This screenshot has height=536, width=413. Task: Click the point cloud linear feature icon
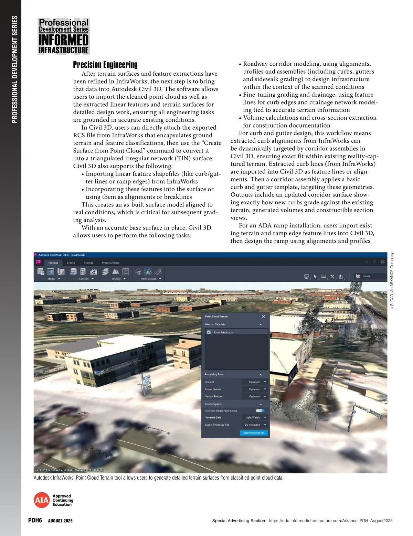pos(158,271)
